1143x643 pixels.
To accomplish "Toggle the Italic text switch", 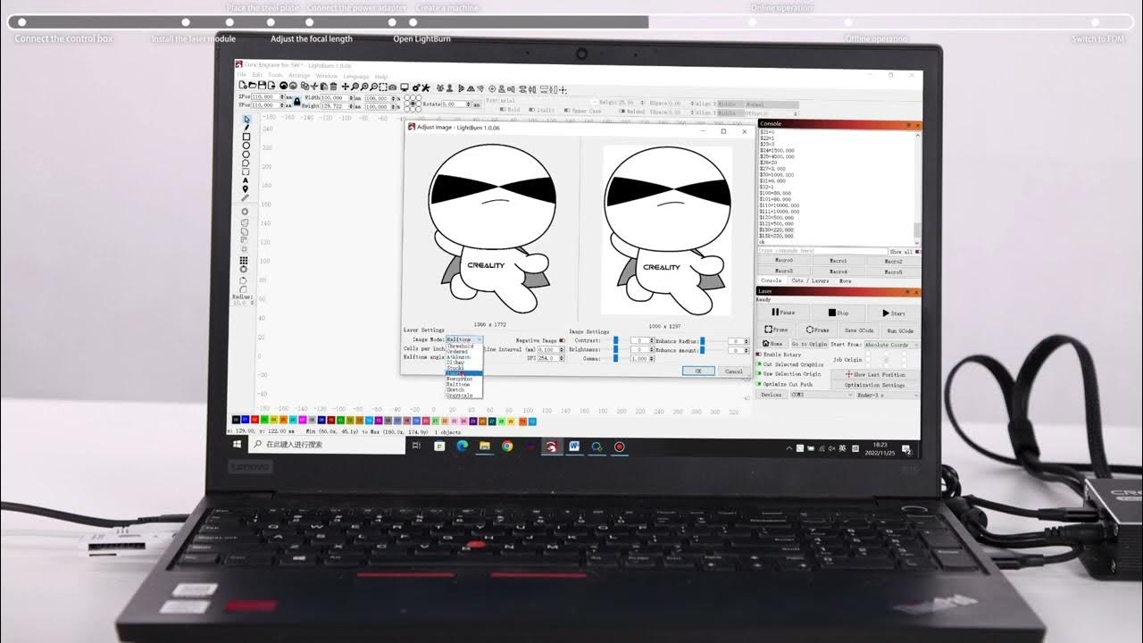I will tap(531, 110).
